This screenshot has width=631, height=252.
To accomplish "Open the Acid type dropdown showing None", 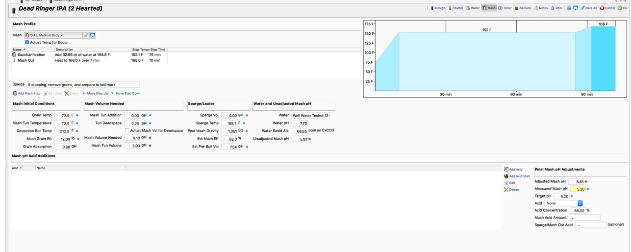I will click(x=564, y=203).
